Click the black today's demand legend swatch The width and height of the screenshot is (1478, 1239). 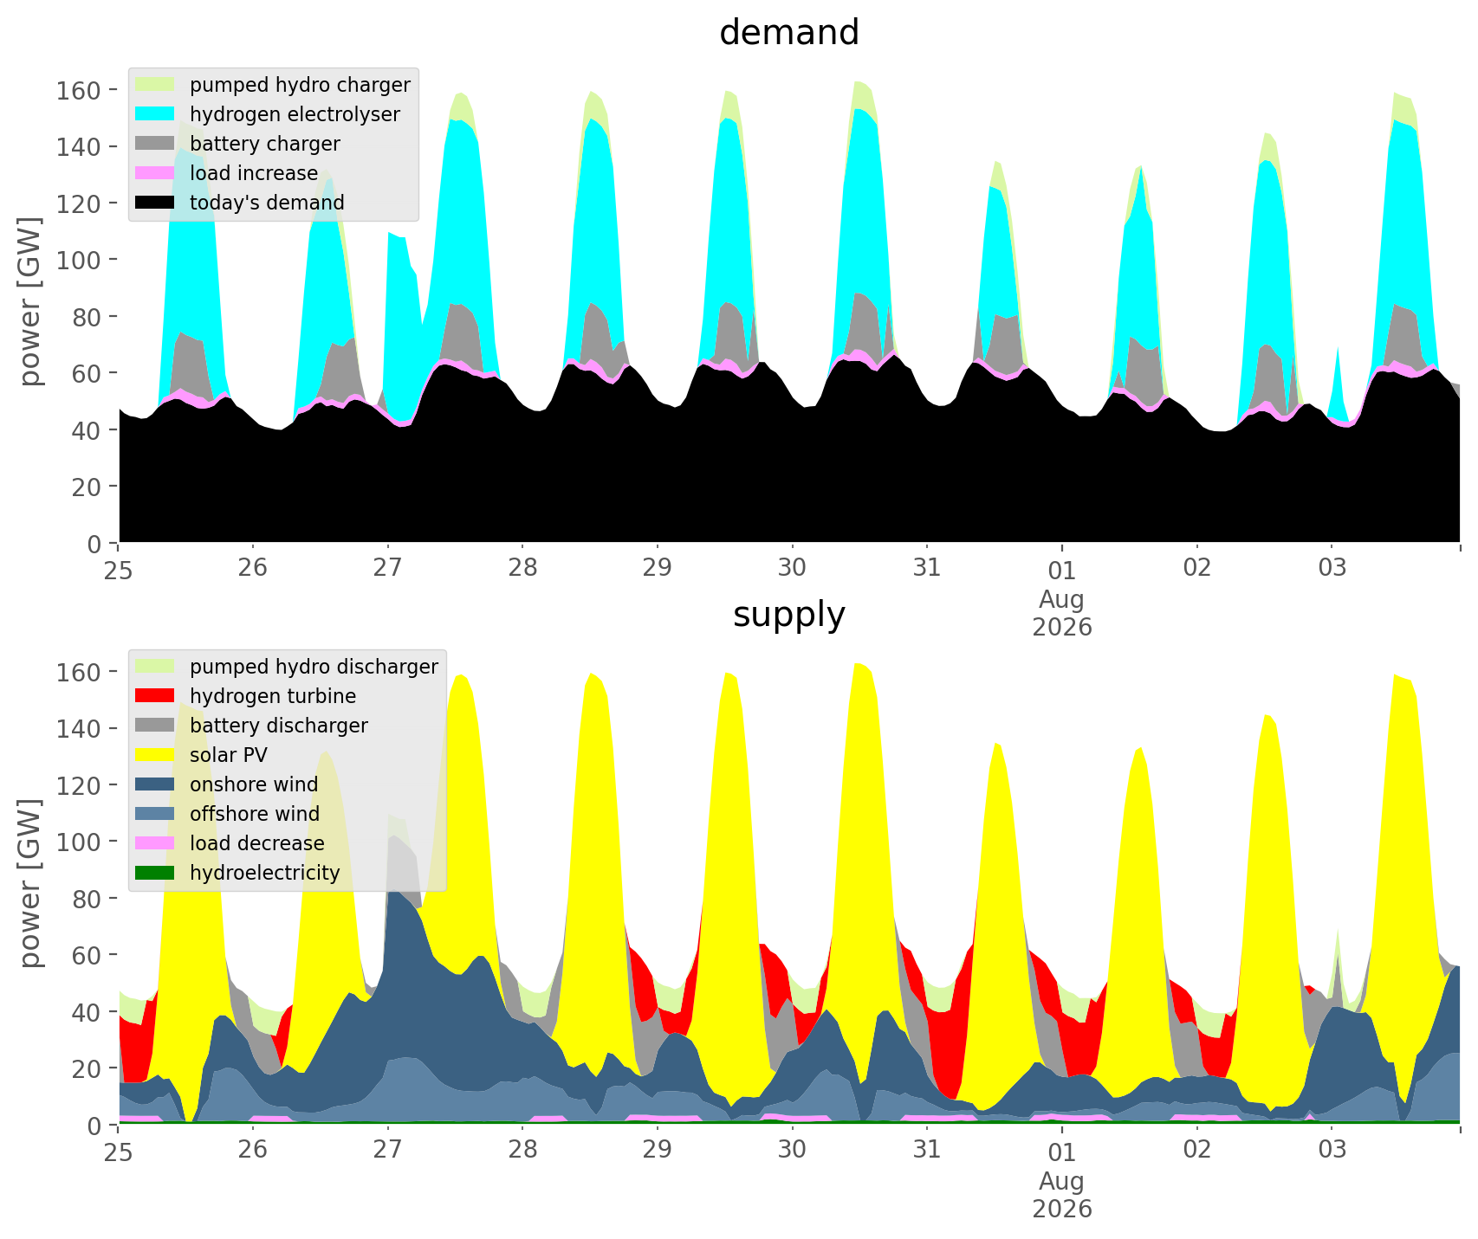[157, 203]
